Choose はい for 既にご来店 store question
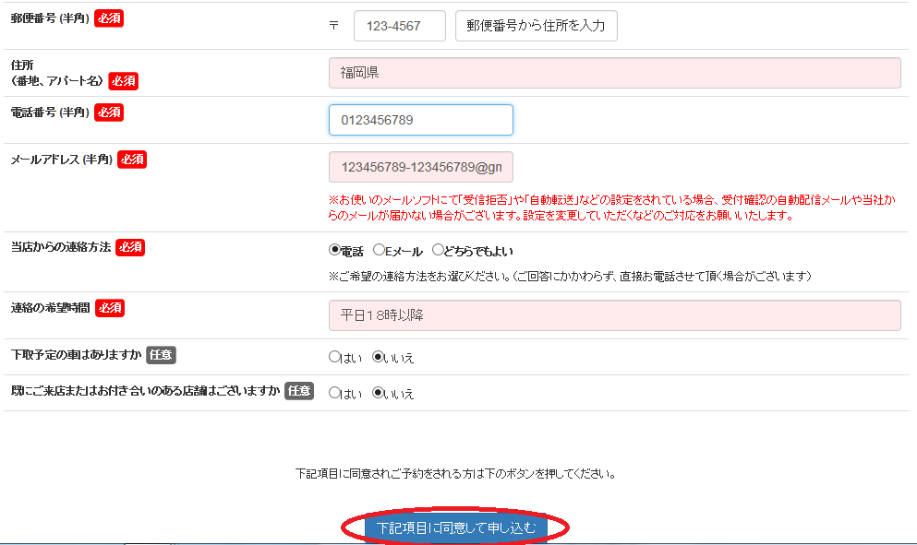The image size is (917, 545). 334,393
